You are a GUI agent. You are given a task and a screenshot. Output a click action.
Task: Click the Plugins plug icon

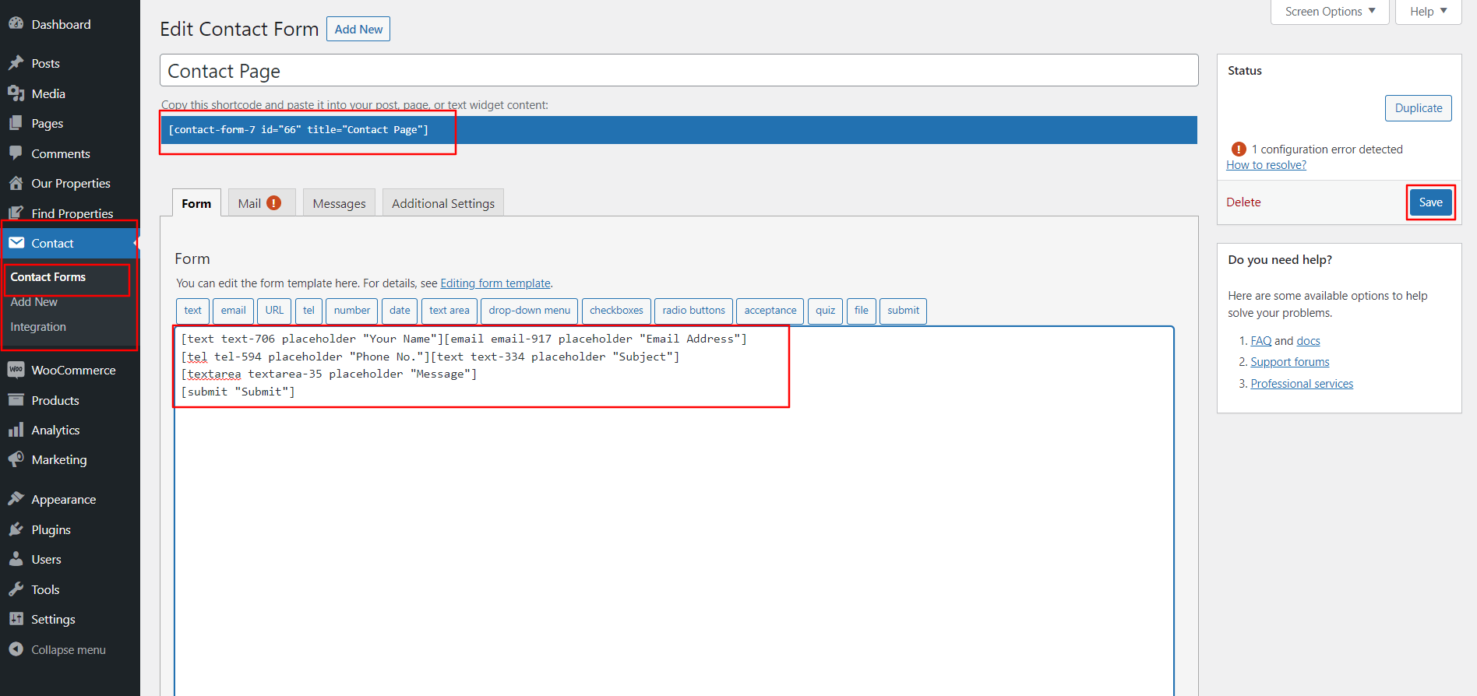pos(16,529)
